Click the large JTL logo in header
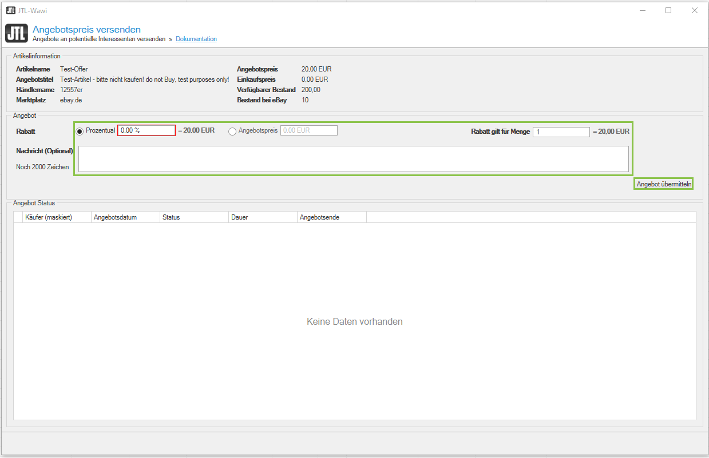Screen dimensions: 709x458 16,34
